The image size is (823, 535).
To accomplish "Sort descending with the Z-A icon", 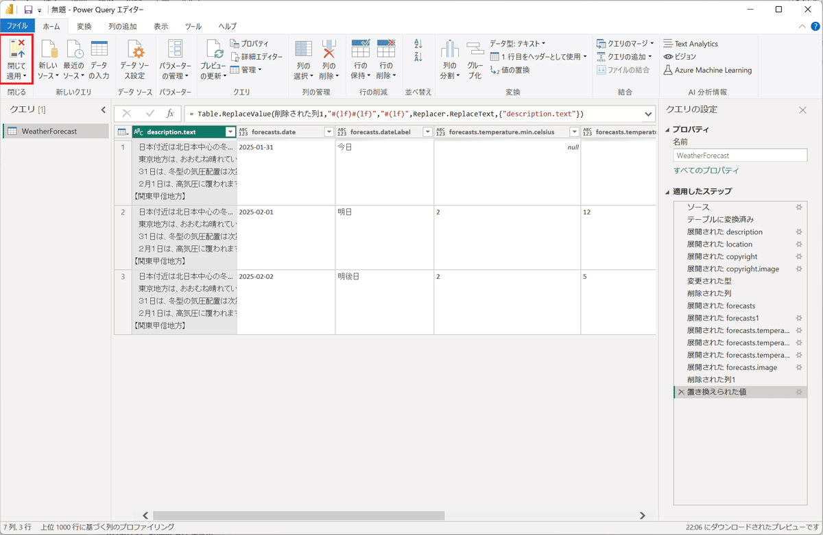I will click(x=418, y=56).
